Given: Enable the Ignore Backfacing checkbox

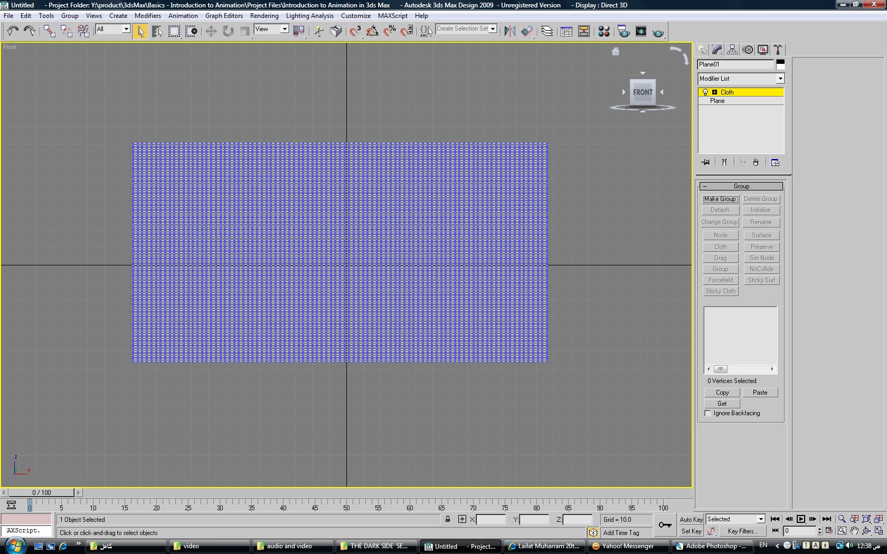Looking at the screenshot, I should click(708, 413).
